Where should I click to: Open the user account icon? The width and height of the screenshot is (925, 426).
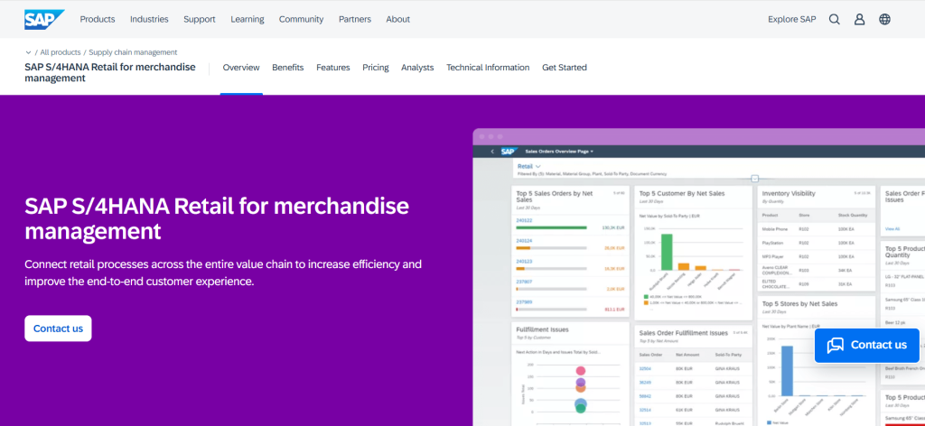[x=860, y=19]
